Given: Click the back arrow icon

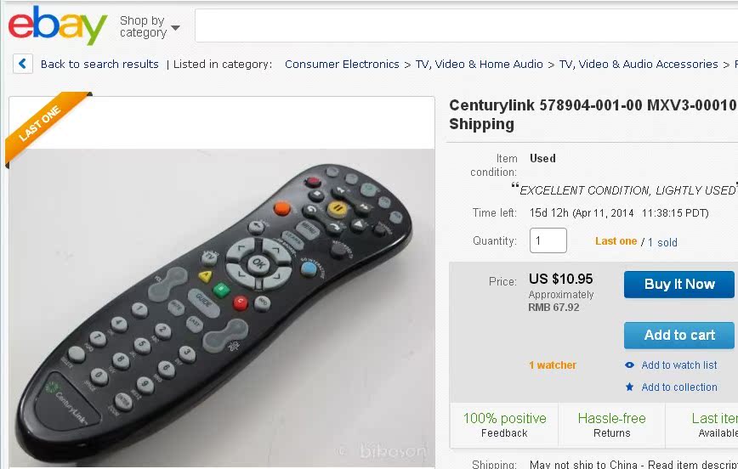Looking at the screenshot, I should (23, 64).
